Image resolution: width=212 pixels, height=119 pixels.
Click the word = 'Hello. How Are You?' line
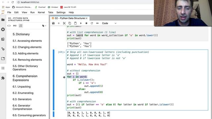[x=87, y=64]
